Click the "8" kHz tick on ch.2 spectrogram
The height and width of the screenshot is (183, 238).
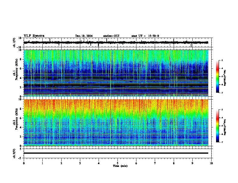tap(21, 109)
